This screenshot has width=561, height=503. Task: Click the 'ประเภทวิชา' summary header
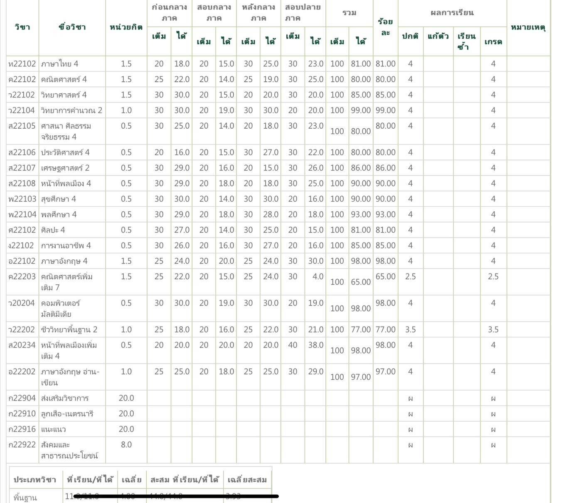[x=35, y=480]
